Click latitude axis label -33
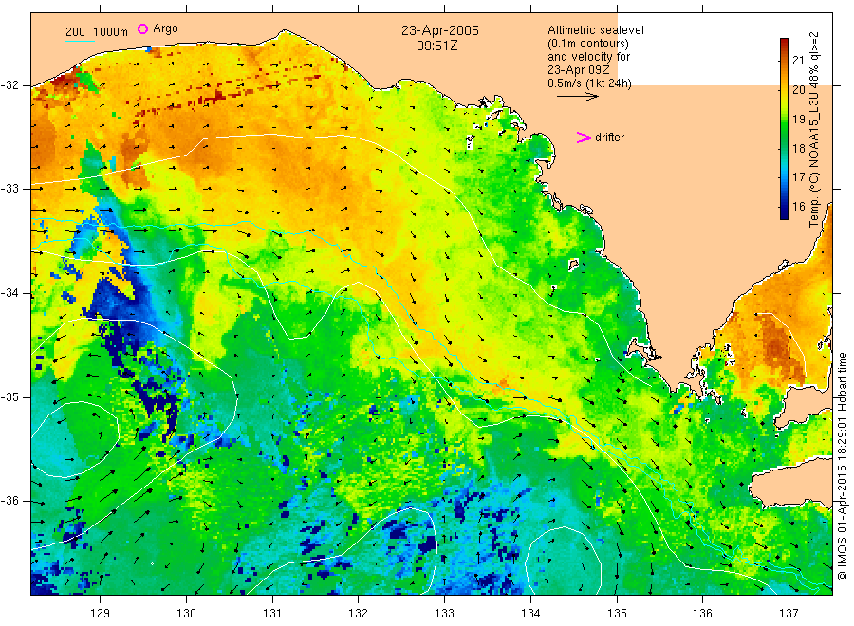 click(9, 189)
